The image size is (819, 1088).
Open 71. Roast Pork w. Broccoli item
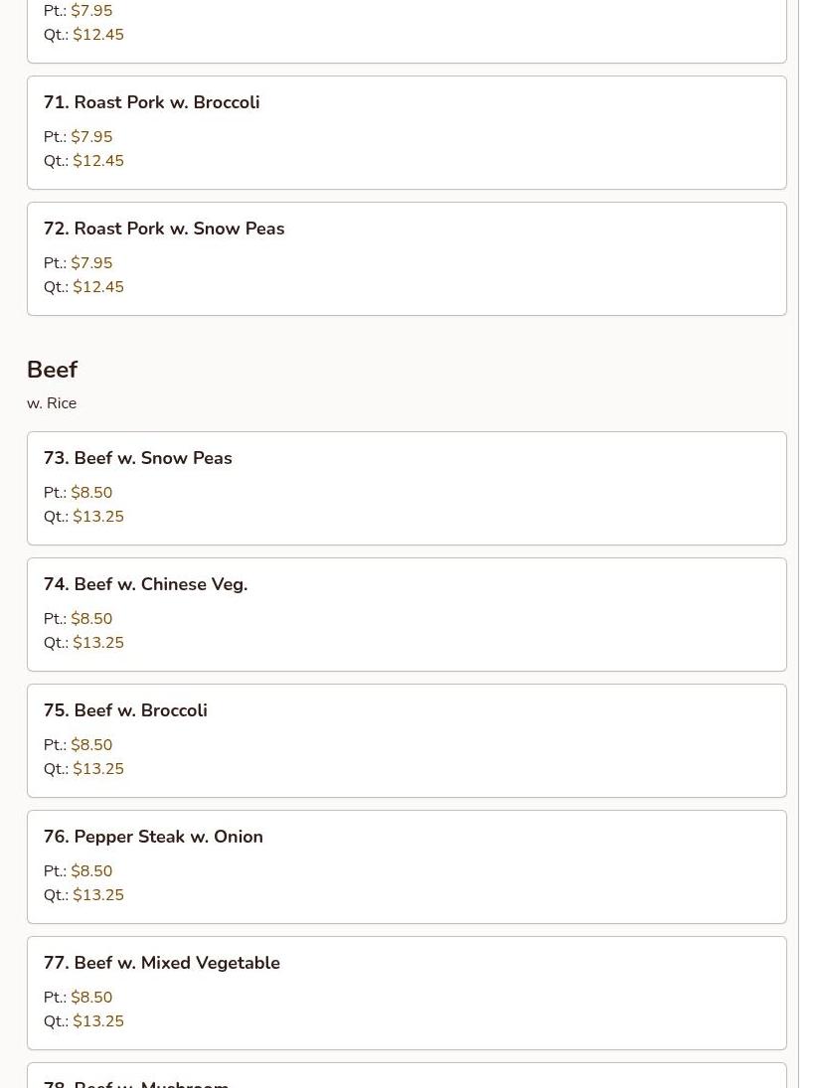407,132
